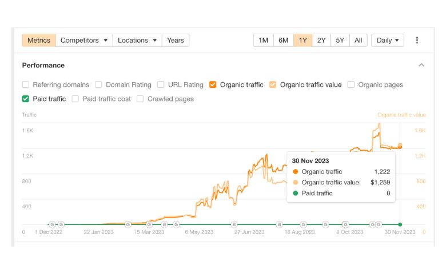446x274 pixels.
Task: Click the G marker above 18 Aug 2023
Action: point(304,224)
